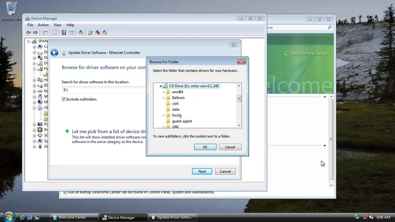This screenshot has width=395, height=222.
Task: Close the Browse For Folder dialog
Action: [241, 62]
